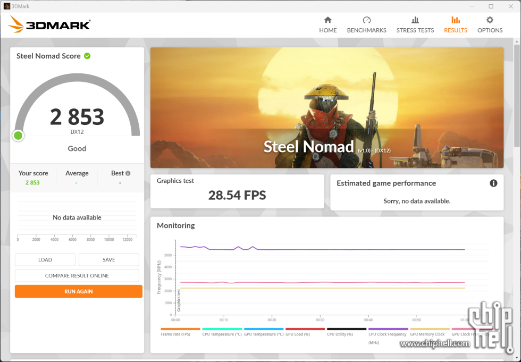Click the "Good" rating label
Viewport: 521px width, 362px height.
(x=77, y=148)
